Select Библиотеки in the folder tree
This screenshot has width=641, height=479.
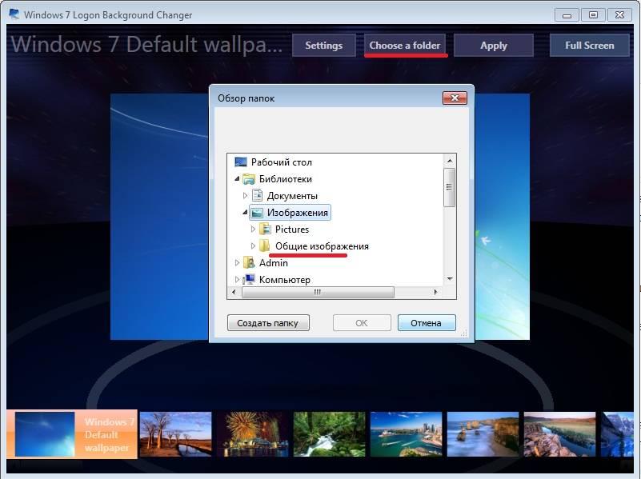point(286,179)
